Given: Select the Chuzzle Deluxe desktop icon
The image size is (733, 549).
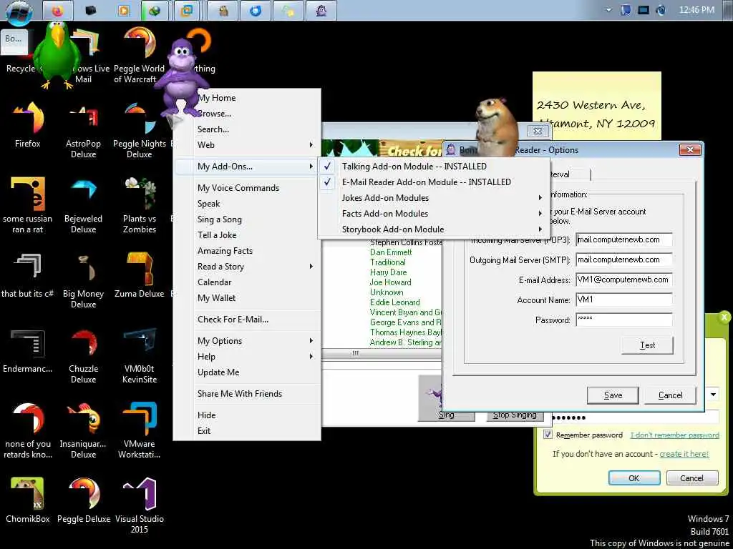Looking at the screenshot, I should click(83, 356).
